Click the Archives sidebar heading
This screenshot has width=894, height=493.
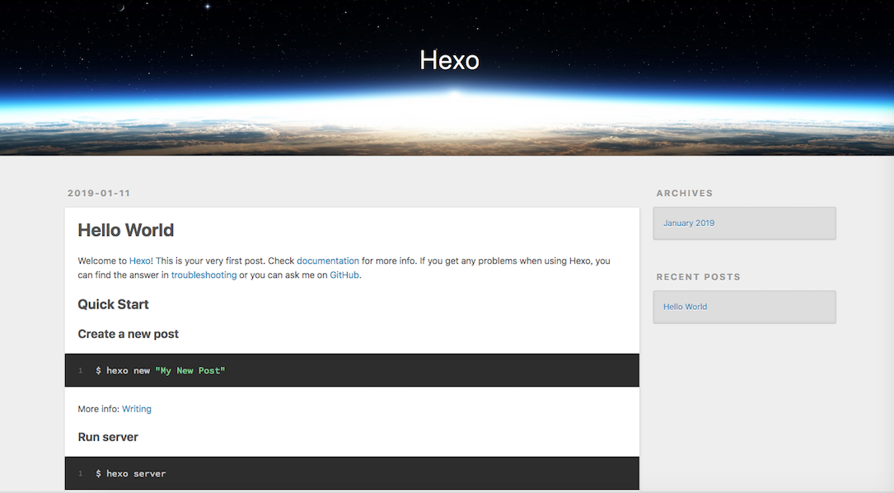tap(684, 194)
